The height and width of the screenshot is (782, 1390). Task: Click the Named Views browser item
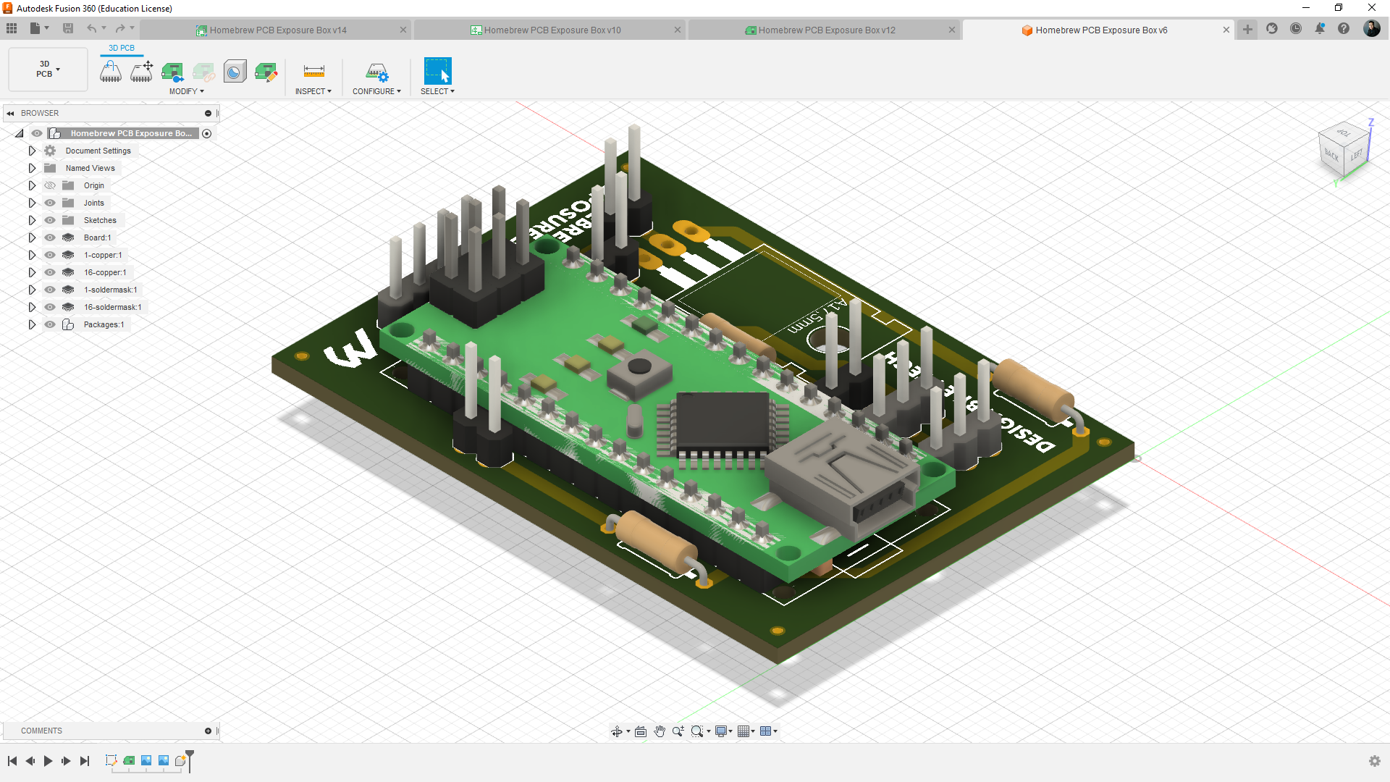[90, 168]
